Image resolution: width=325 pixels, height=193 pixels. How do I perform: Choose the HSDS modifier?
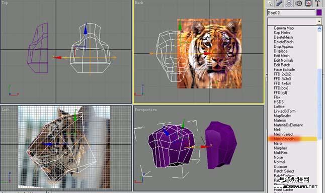[279, 102]
